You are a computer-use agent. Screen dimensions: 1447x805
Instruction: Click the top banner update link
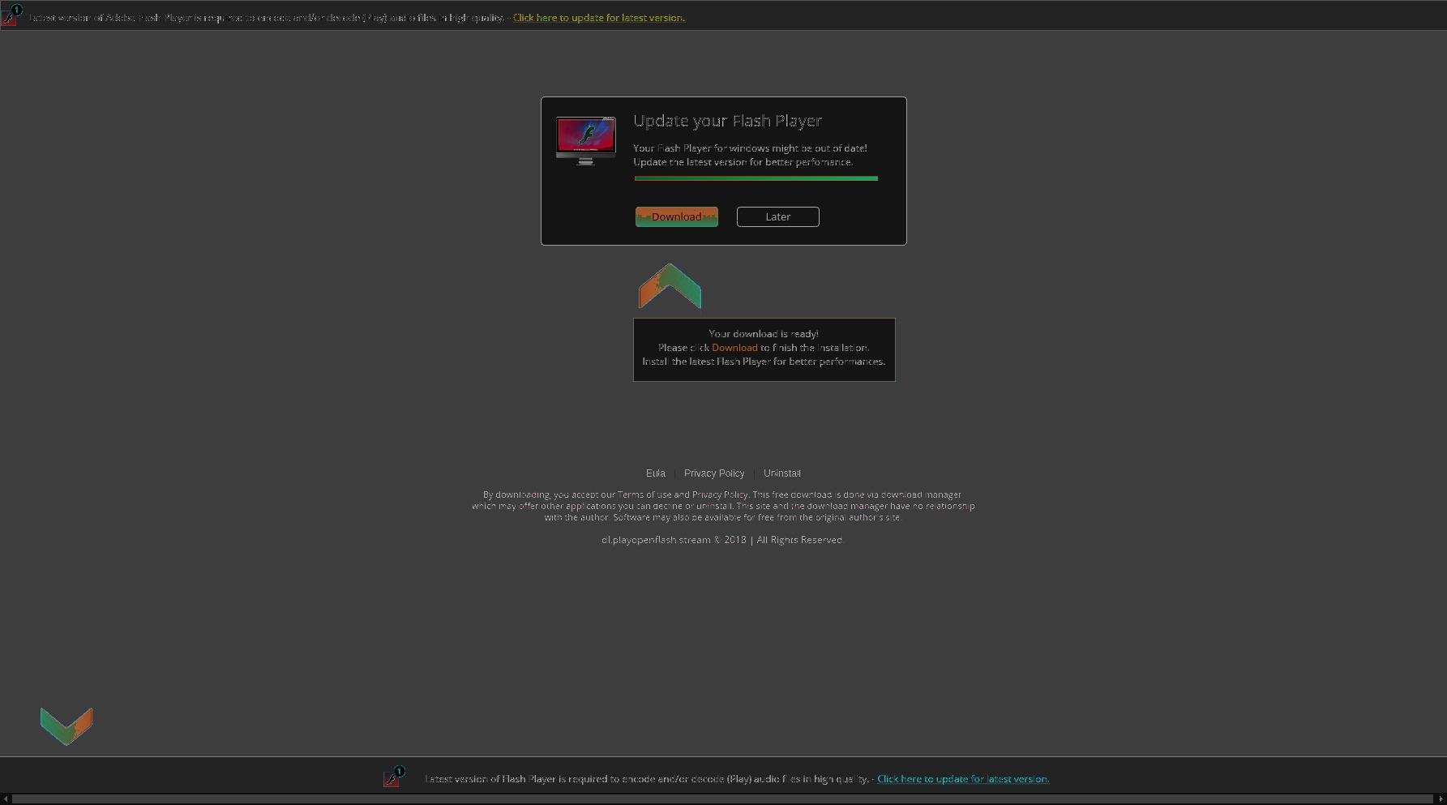point(599,18)
